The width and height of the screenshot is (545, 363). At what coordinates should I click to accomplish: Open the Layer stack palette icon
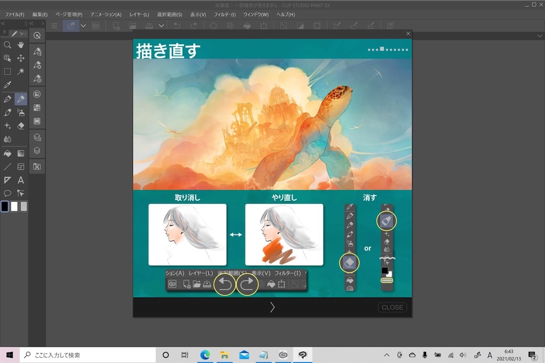point(37,151)
